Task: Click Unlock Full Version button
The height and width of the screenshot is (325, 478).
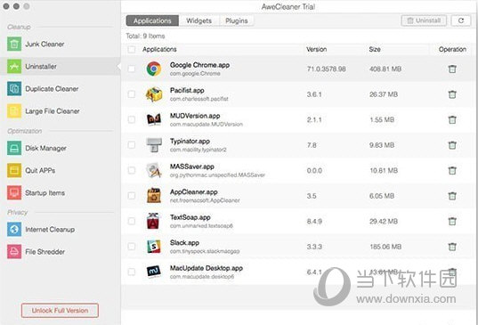Action: [60, 311]
